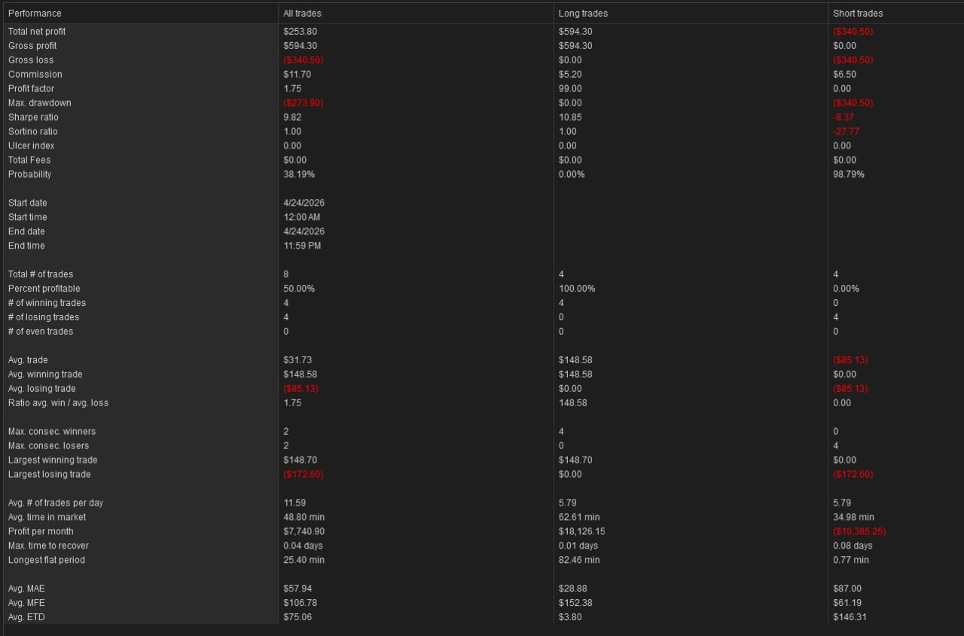Click the Short trades column header
The width and height of the screenshot is (964, 636).
858,14
